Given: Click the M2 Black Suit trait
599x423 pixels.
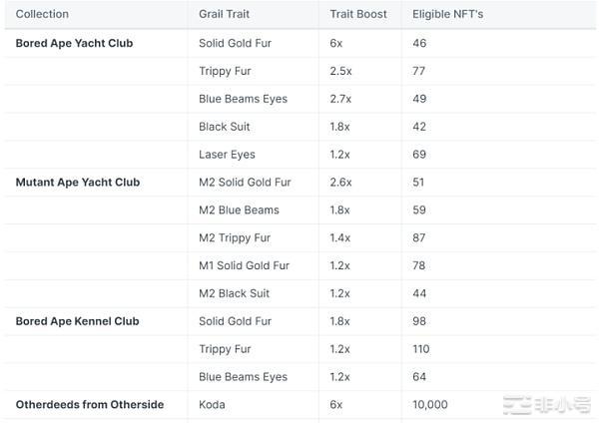Looking at the screenshot, I should tap(234, 293).
